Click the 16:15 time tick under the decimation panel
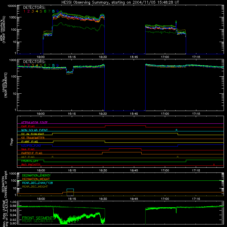 tap(72, 199)
